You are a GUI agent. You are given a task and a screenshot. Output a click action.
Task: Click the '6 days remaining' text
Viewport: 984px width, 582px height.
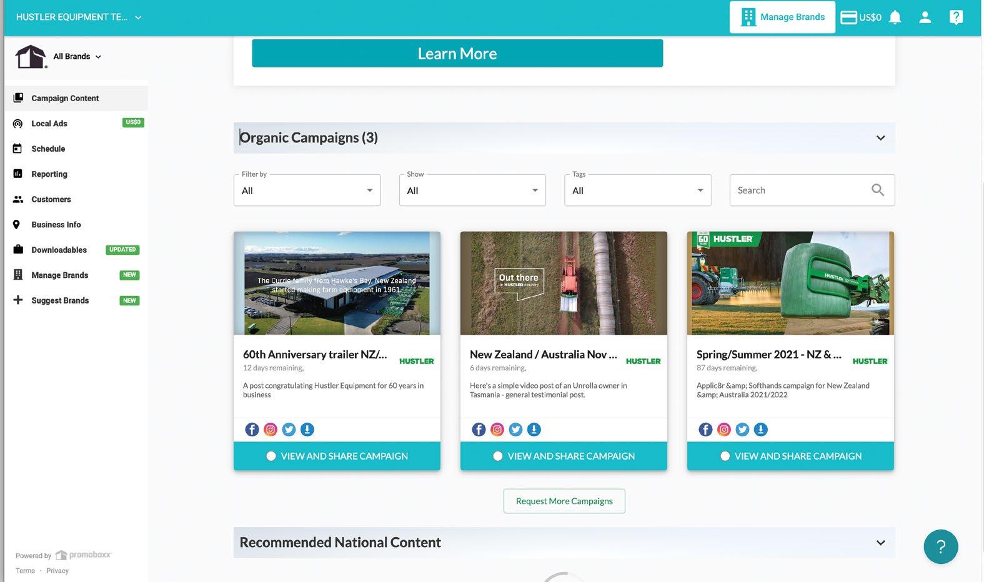pos(498,368)
